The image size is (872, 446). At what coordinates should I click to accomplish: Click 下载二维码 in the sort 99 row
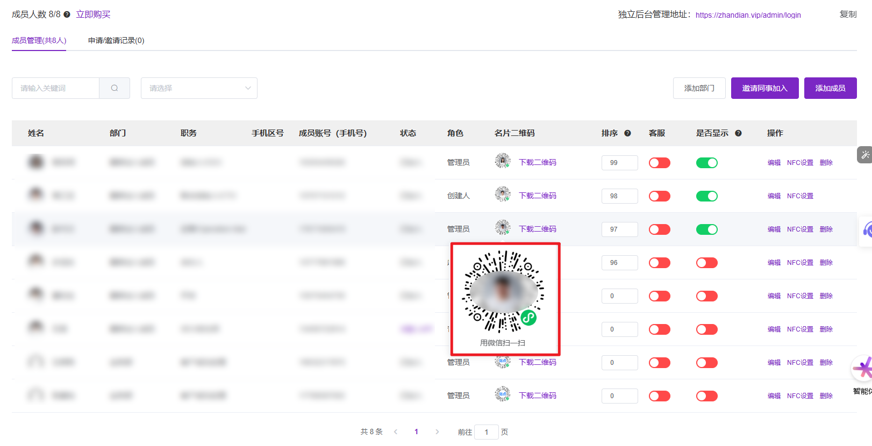coord(538,162)
